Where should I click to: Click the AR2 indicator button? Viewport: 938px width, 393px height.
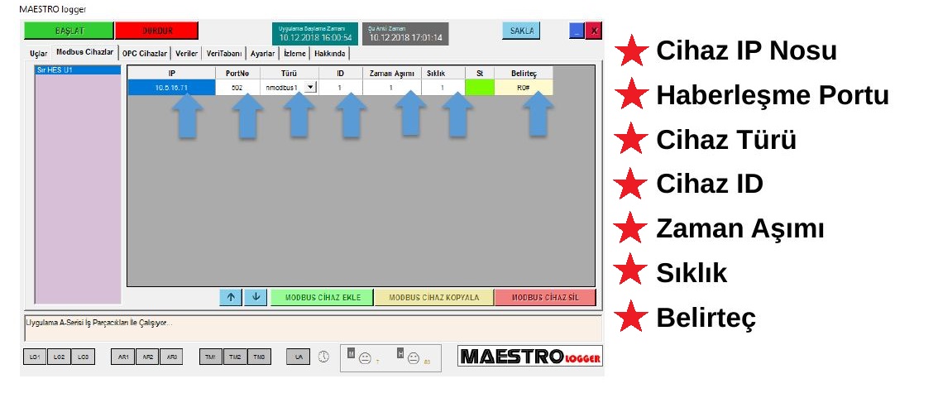(147, 357)
